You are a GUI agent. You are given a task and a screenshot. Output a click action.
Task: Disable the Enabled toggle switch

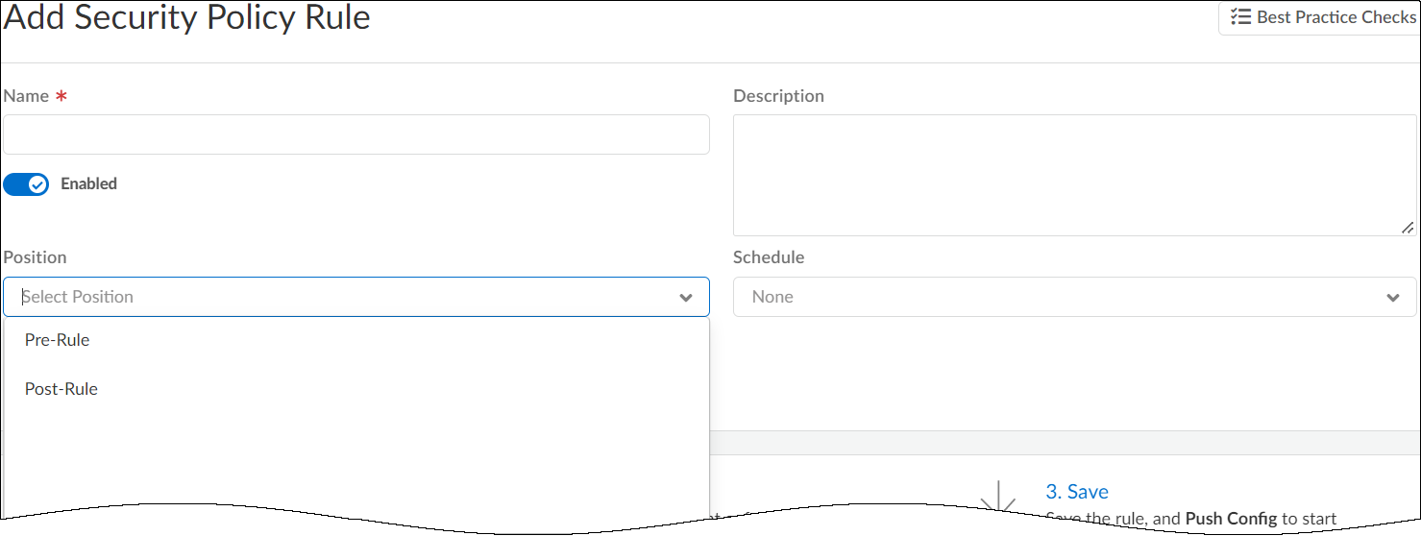click(26, 184)
